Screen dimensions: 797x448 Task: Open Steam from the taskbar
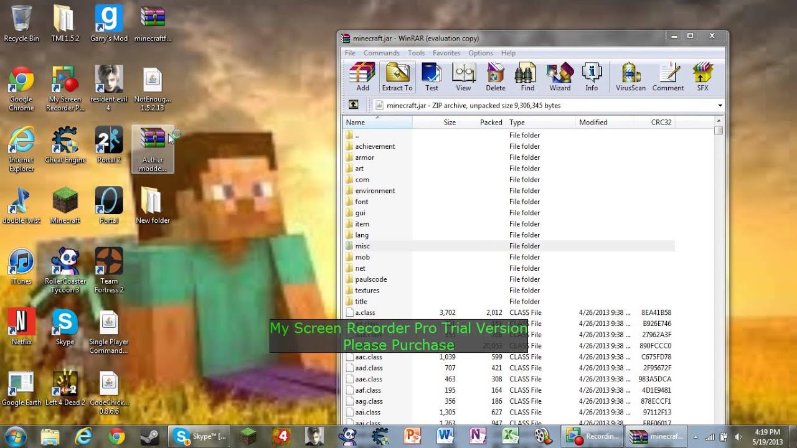[x=150, y=436]
